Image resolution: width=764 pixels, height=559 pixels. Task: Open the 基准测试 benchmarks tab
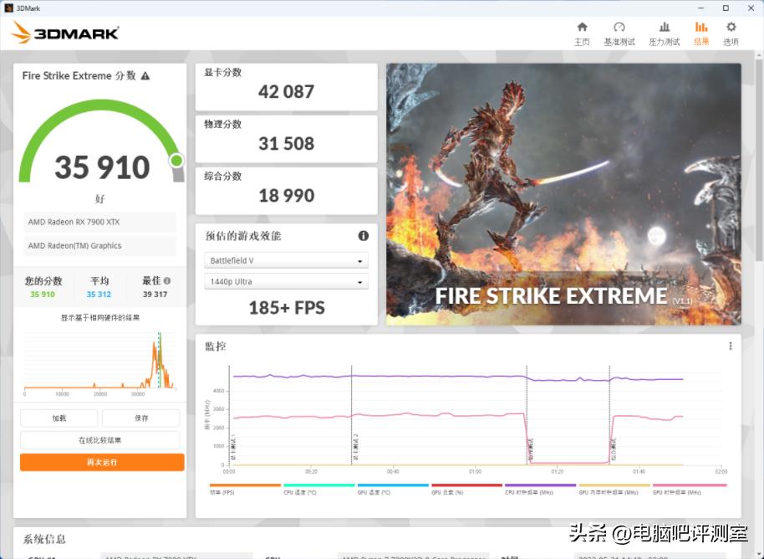619,34
